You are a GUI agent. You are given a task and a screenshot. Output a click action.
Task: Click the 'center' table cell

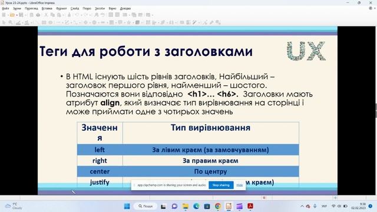(x=100, y=171)
